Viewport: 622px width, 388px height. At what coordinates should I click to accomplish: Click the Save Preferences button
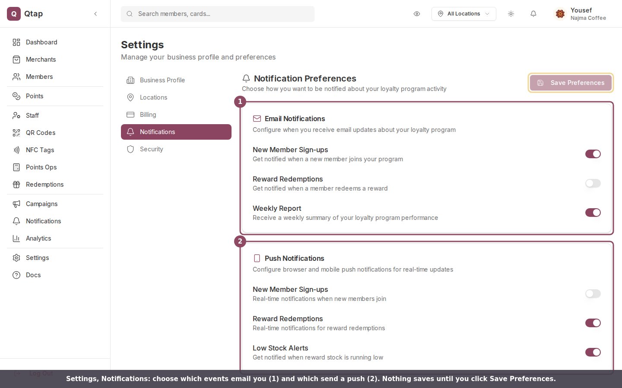[x=571, y=83]
